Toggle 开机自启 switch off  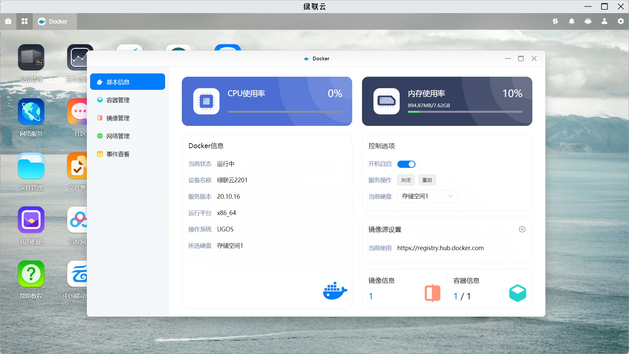pyautogui.click(x=406, y=164)
